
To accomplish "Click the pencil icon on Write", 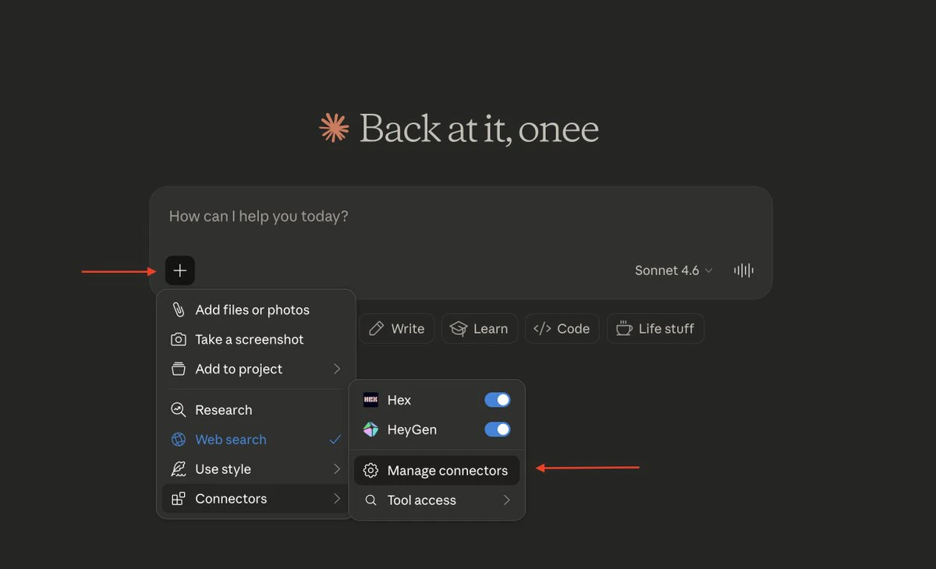I will point(377,328).
